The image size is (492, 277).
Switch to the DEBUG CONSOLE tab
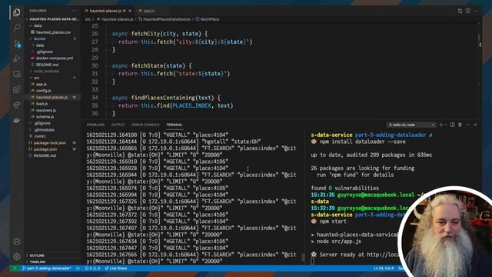tap(145, 125)
